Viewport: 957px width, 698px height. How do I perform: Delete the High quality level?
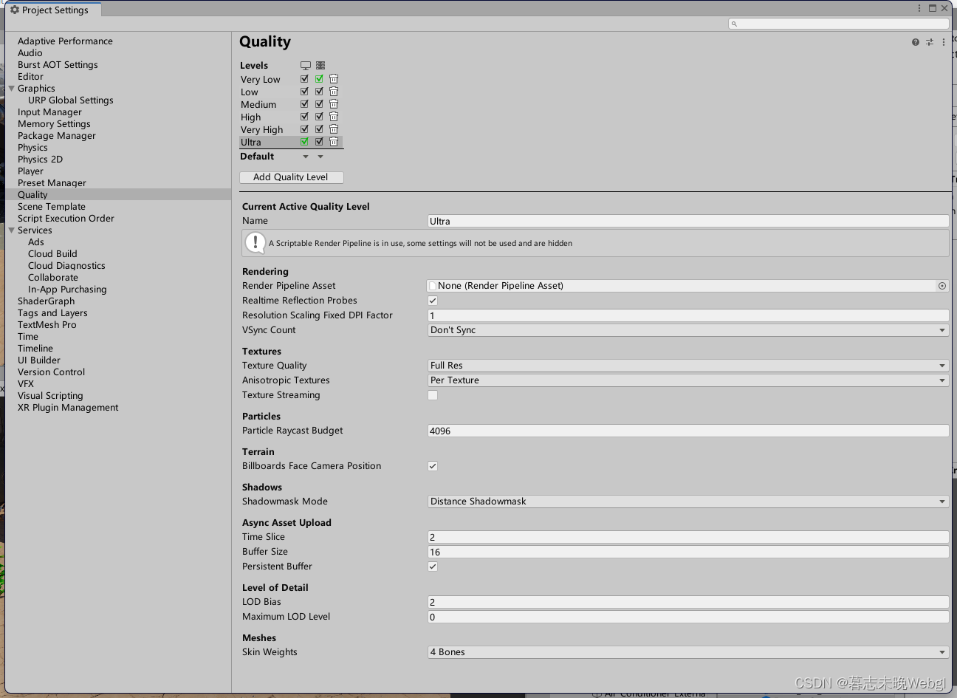pyautogui.click(x=334, y=117)
